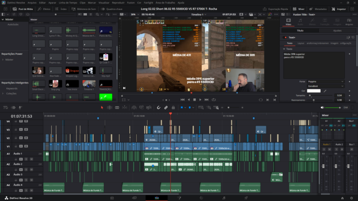Open the Metadados panel
Viewport: 358px width, 201px height.
coord(319,9)
